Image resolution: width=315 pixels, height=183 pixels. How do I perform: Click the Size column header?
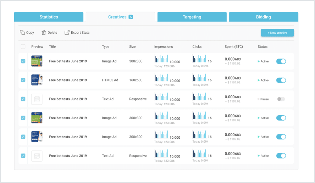[x=132, y=46]
